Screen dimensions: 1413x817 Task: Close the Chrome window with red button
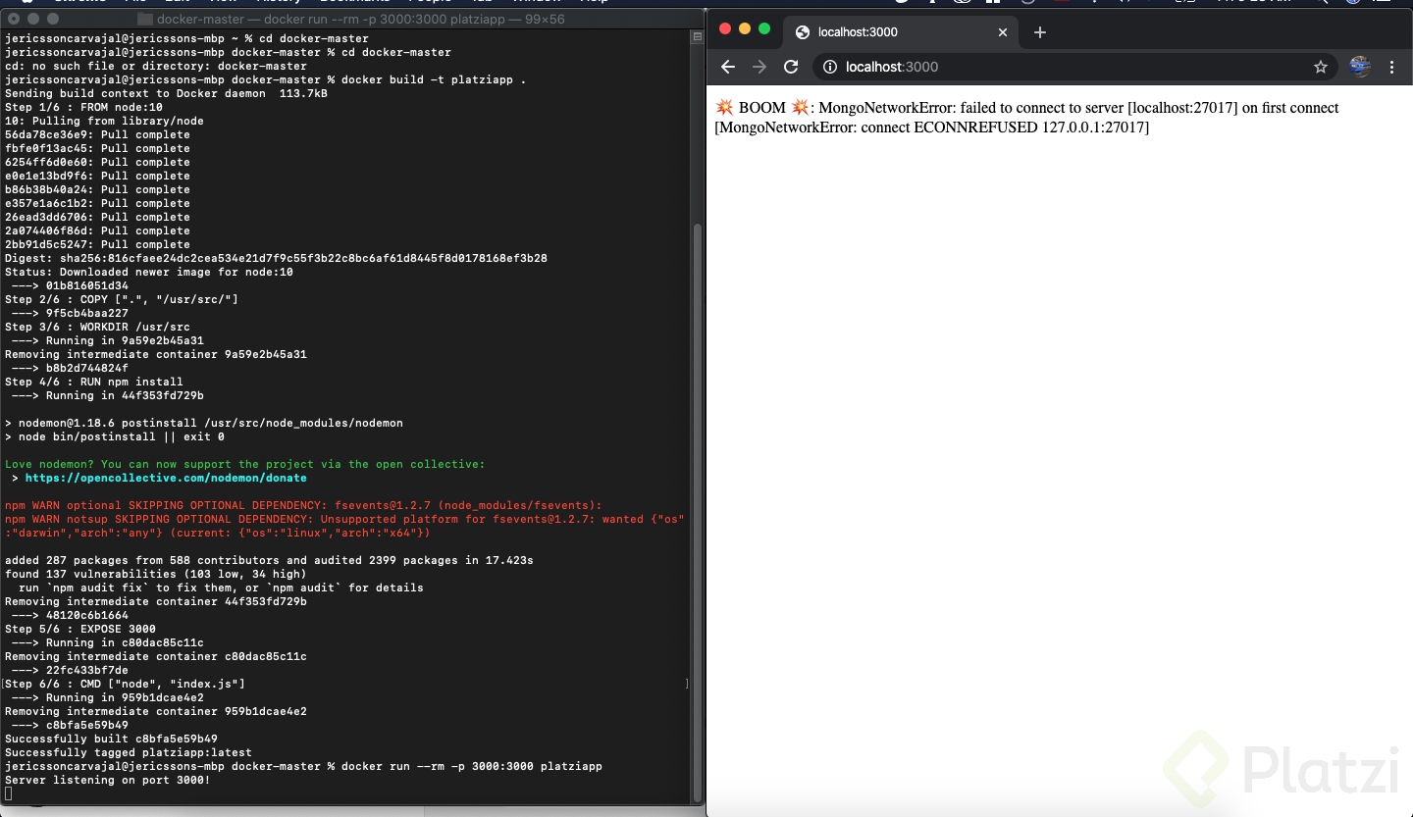coord(726,28)
